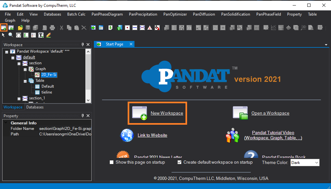
Task: Click the New Workspace link
Action: click(167, 113)
